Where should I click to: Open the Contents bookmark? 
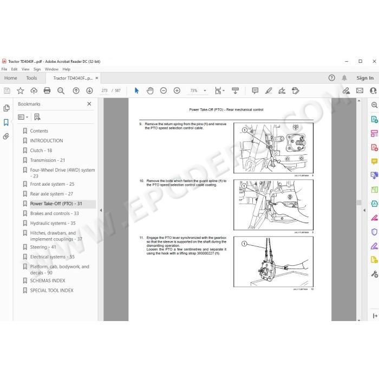click(39, 131)
